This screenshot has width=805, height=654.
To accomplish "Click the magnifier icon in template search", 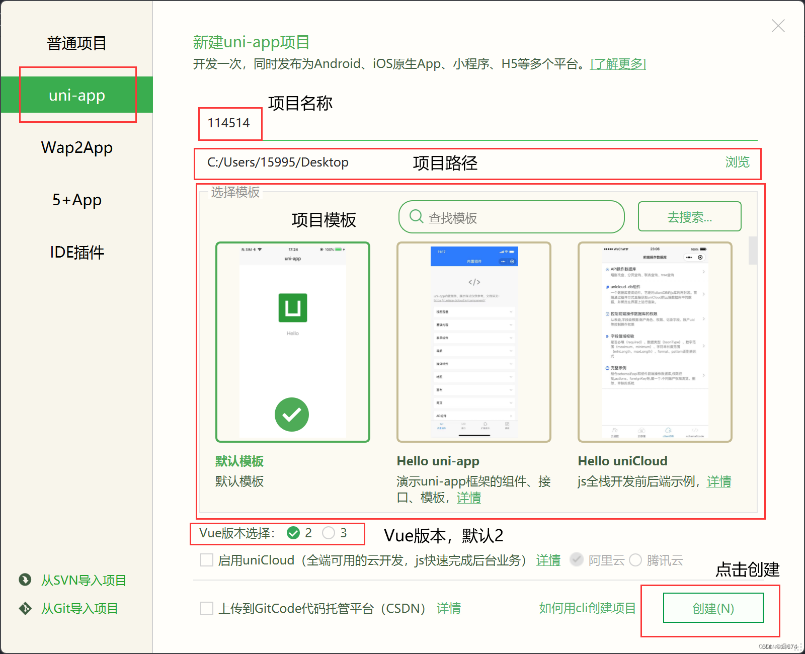I will [x=416, y=216].
